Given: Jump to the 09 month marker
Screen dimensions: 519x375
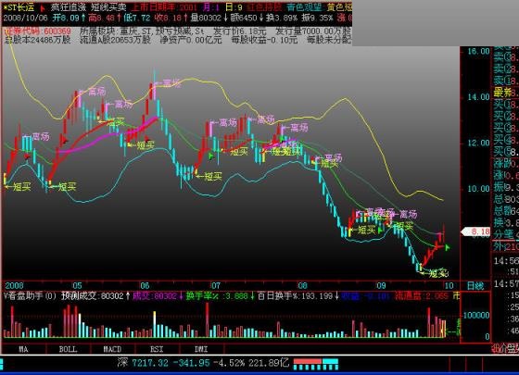Looking at the screenshot, I should click(381, 286).
